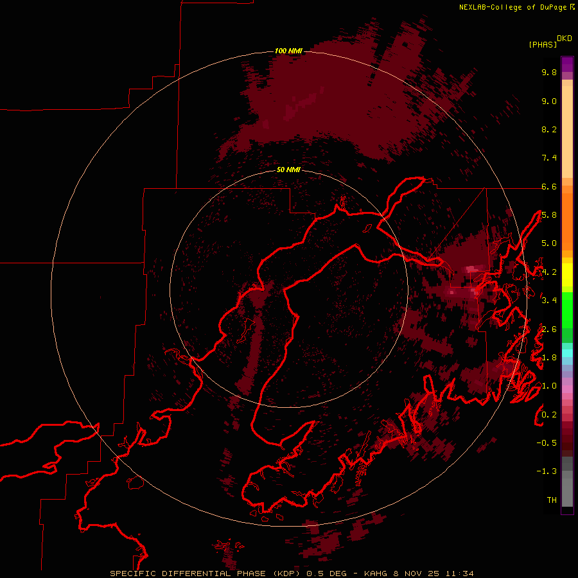Select the -1.3 value on the color scale
Image resolution: width=578 pixels, height=578 pixels.
click(547, 471)
